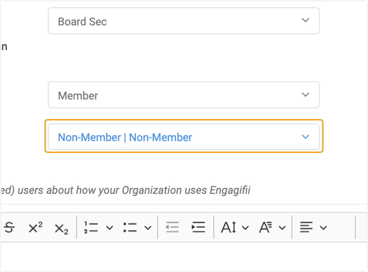Click inside the rich text editor area
Image resolution: width=368 pixels, height=272 pixels.
(184, 257)
